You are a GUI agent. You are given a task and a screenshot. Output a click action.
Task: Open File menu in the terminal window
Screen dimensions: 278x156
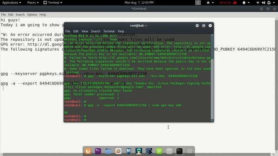click(68, 31)
